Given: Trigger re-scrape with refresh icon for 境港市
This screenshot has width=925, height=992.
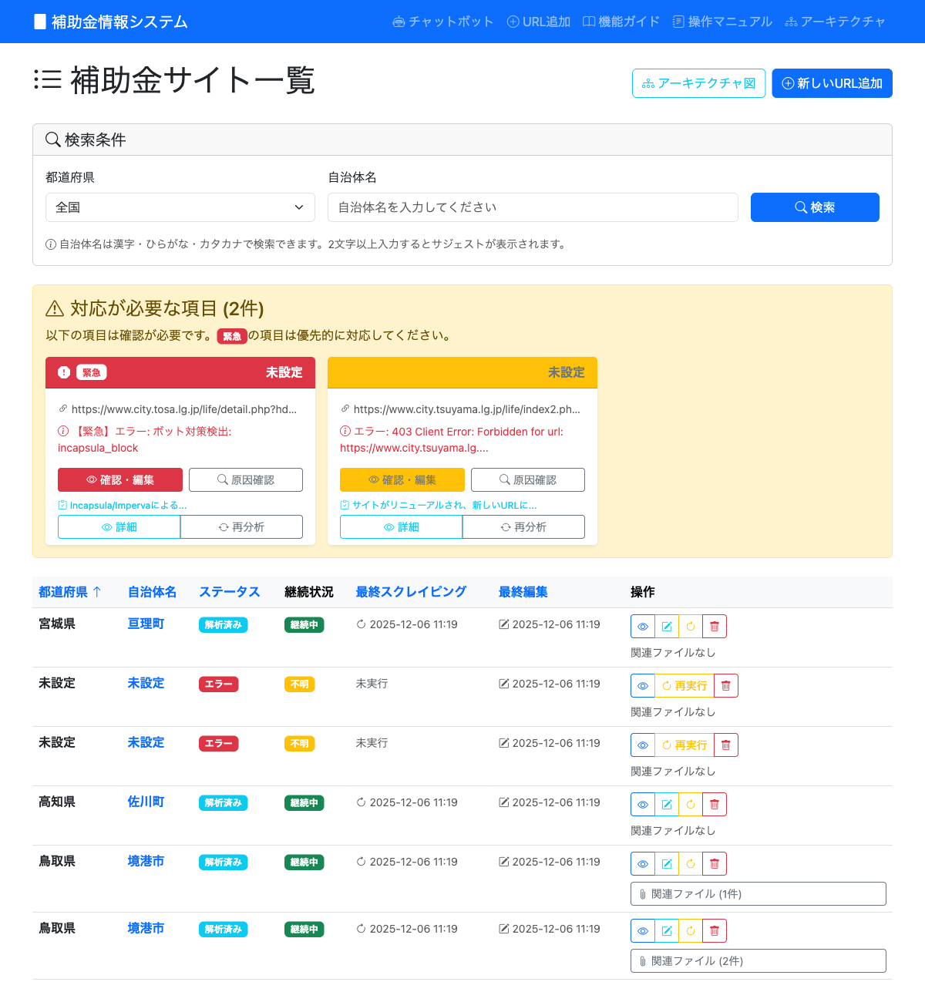Looking at the screenshot, I should [691, 863].
